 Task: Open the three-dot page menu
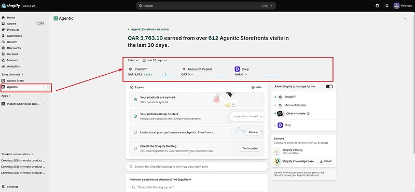[x=406, y=18]
